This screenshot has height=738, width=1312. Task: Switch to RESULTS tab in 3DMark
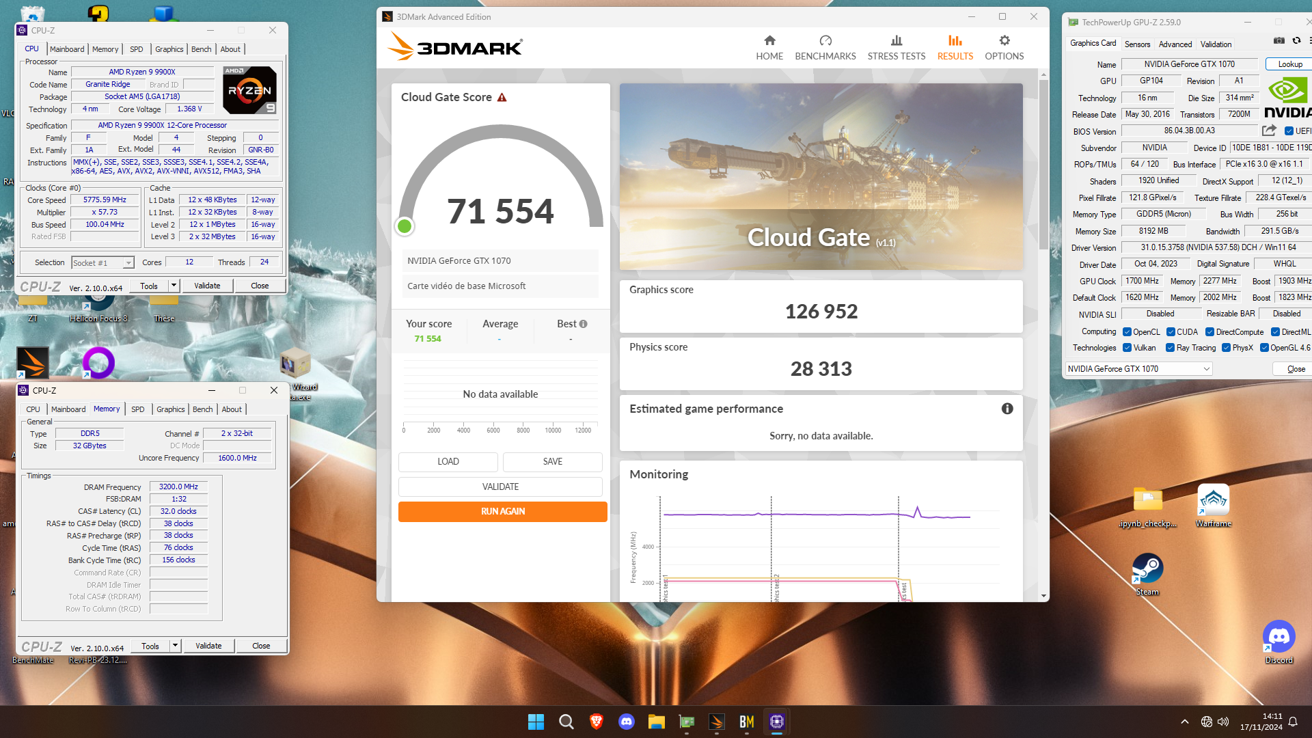955,48
